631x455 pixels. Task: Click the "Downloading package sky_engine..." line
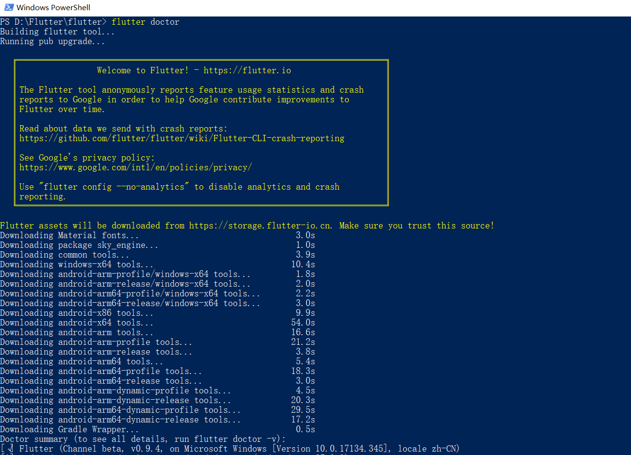[79, 245]
